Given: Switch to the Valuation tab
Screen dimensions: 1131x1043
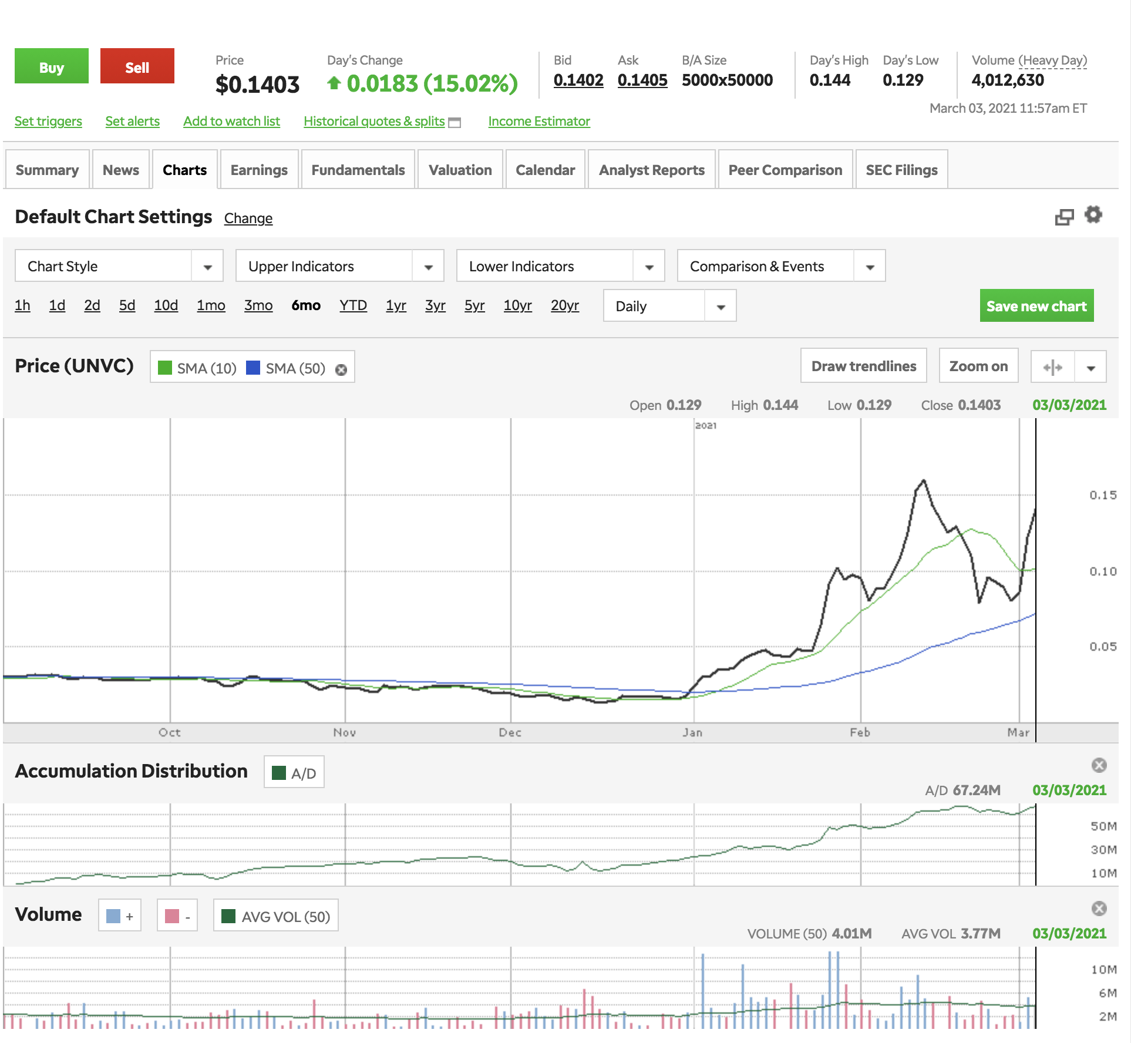Looking at the screenshot, I should tap(460, 170).
